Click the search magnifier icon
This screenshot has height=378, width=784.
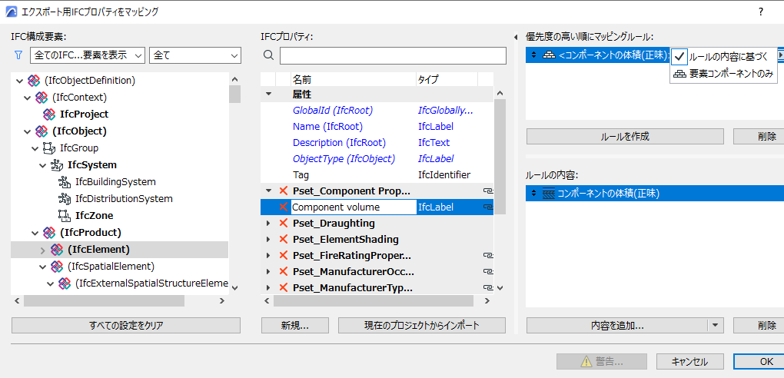[x=268, y=55]
